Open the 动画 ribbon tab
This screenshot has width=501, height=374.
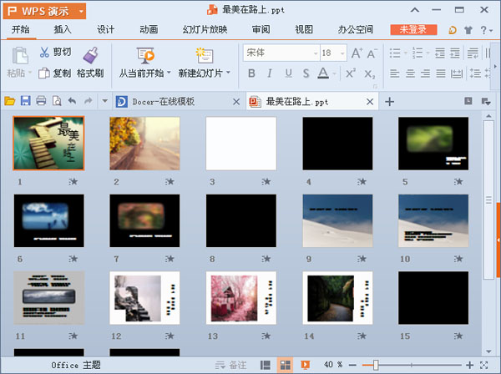click(x=149, y=30)
